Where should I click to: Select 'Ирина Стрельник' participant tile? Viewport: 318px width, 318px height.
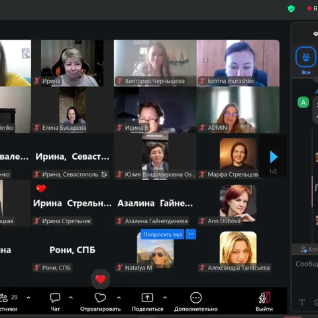tap(72, 203)
